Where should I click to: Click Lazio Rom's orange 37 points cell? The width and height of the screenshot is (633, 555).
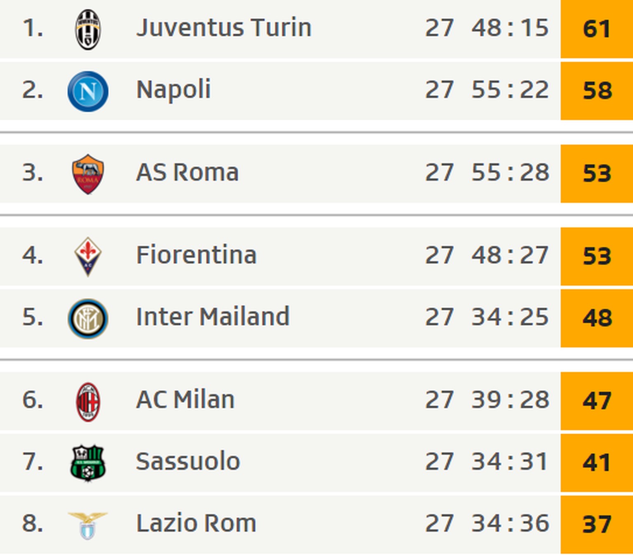click(596, 524)
